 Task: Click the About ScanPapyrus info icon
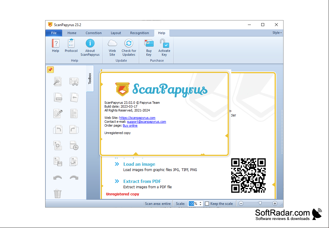90,43
